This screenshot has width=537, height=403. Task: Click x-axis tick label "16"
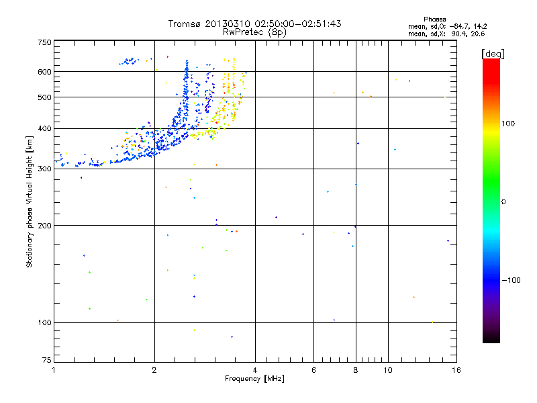point(456,370)
